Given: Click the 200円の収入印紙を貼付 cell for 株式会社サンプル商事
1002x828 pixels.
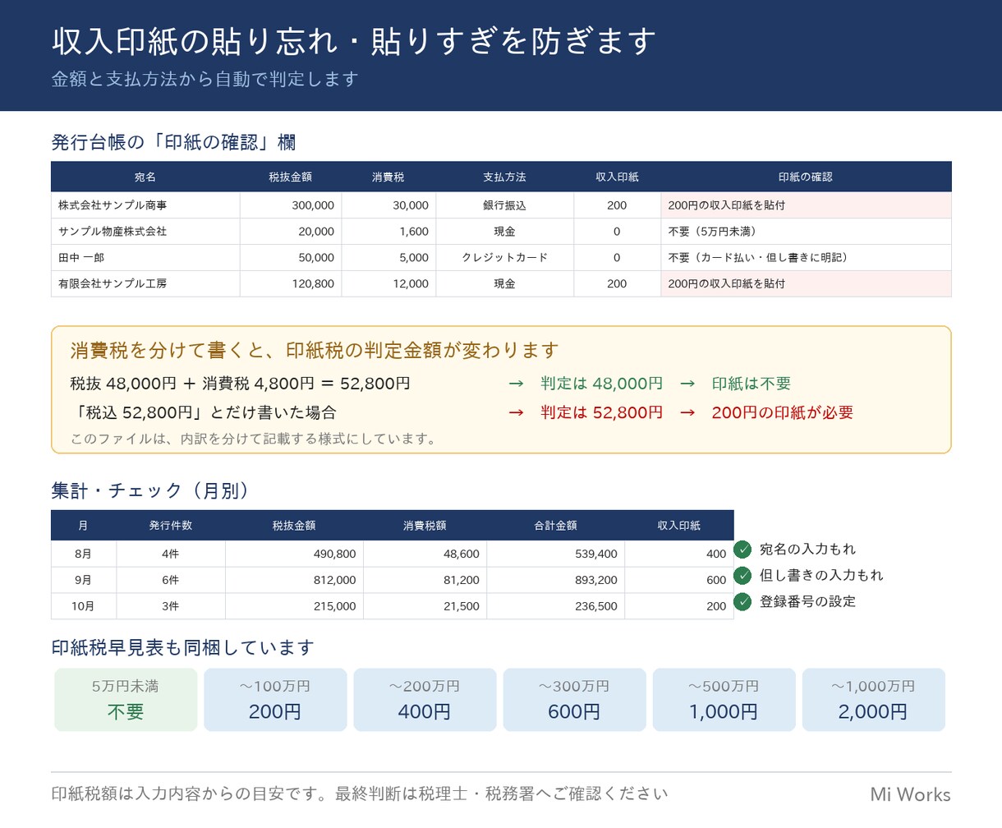Looking at the screenshot, I should click(806, 205).
